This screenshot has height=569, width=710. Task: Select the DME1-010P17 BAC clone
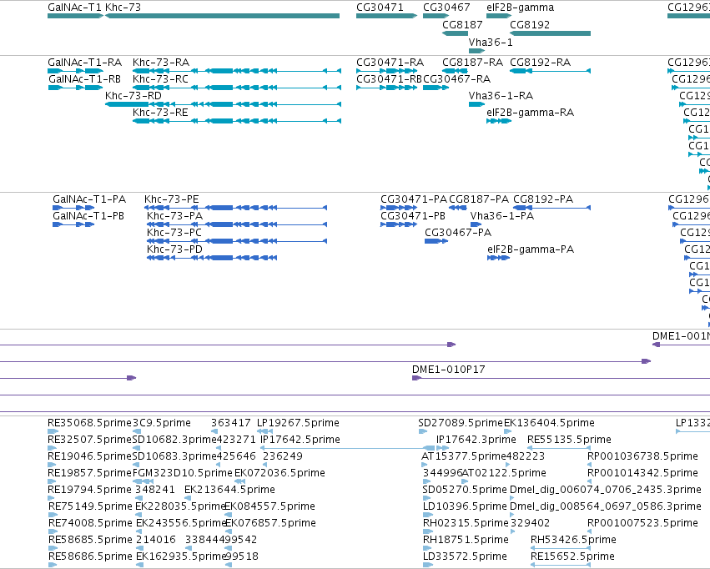561,378
